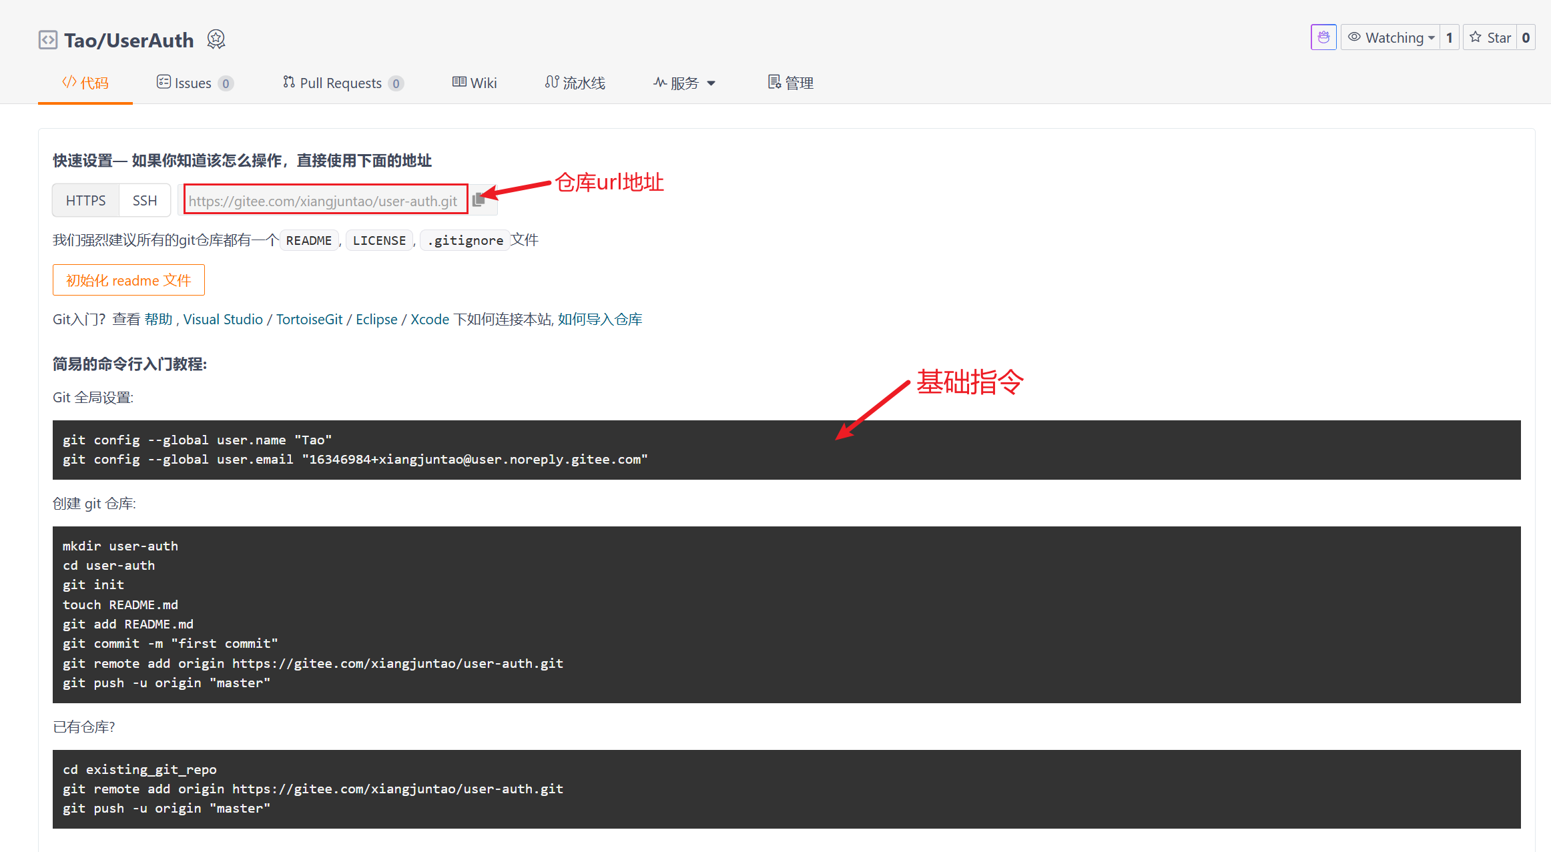Click the copy URL clipboard icon
The height and width of the screenshot is (852, 1551).
click(479, 200)
